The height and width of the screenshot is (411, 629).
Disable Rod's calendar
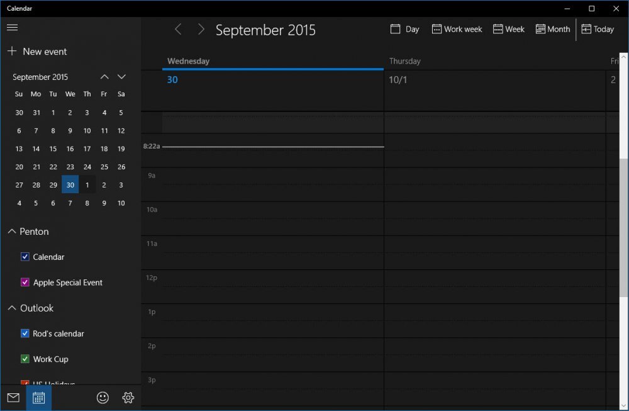25,334
